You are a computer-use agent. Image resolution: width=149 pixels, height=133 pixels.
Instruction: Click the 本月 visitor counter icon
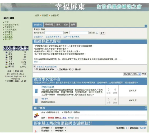6,62
